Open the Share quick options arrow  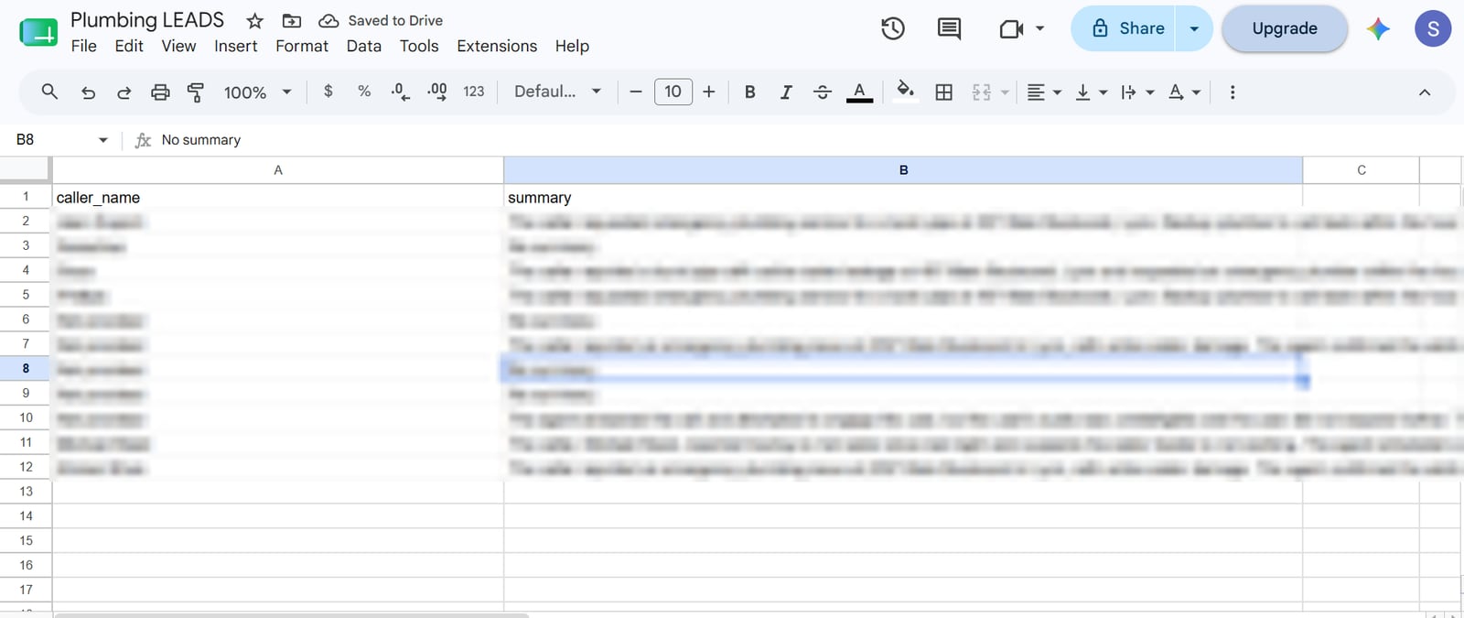[x=1194, y=28]
